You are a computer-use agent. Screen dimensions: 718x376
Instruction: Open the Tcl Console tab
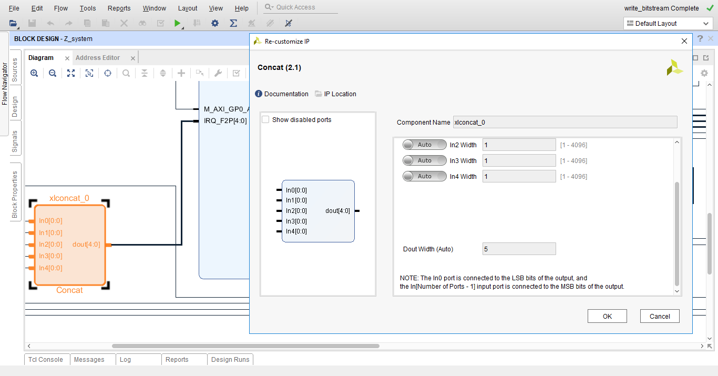pos(46,360)
